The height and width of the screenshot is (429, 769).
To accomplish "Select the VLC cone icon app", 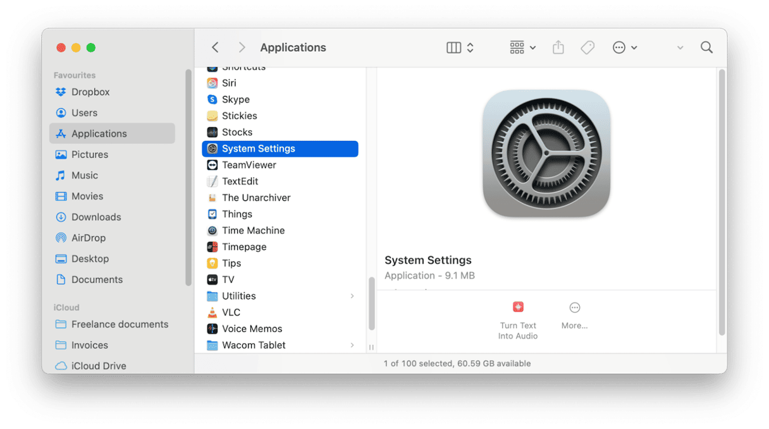I will coord(212,312).
